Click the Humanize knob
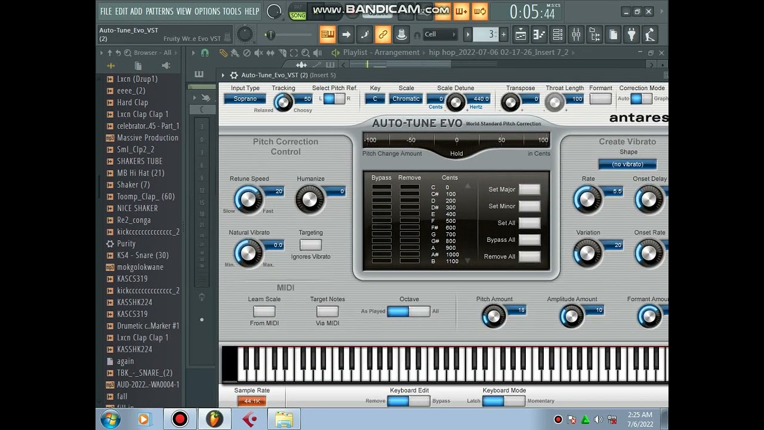 309,199
